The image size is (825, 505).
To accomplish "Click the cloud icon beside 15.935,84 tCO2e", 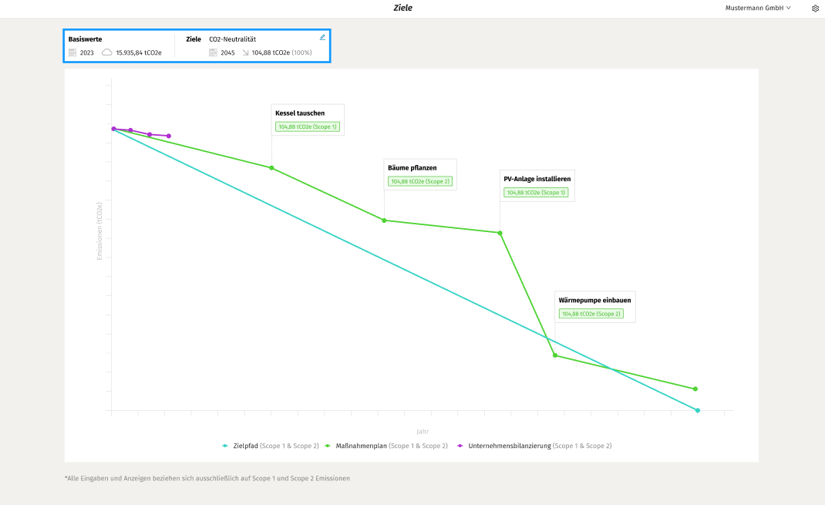I will click(x=108, y=52).
